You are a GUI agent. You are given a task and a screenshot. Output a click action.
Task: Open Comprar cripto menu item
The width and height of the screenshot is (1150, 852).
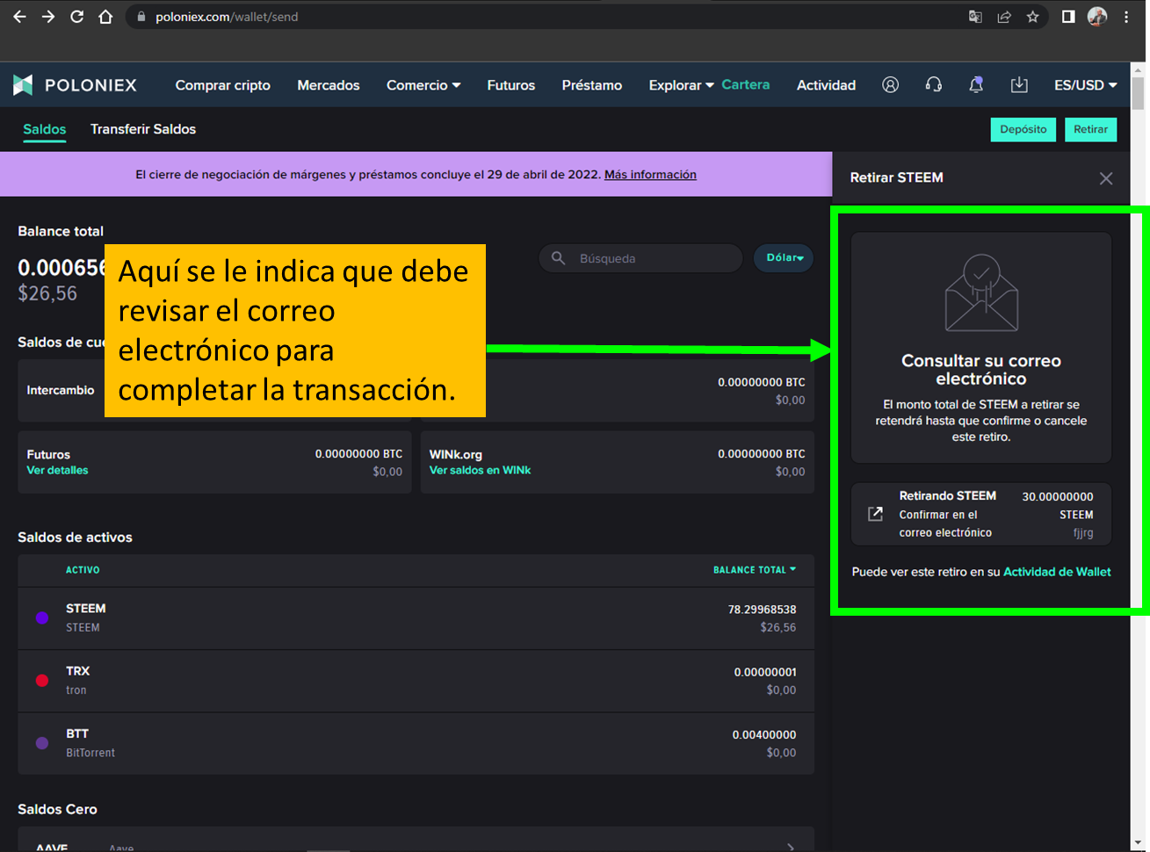click(x=223, y=85)
